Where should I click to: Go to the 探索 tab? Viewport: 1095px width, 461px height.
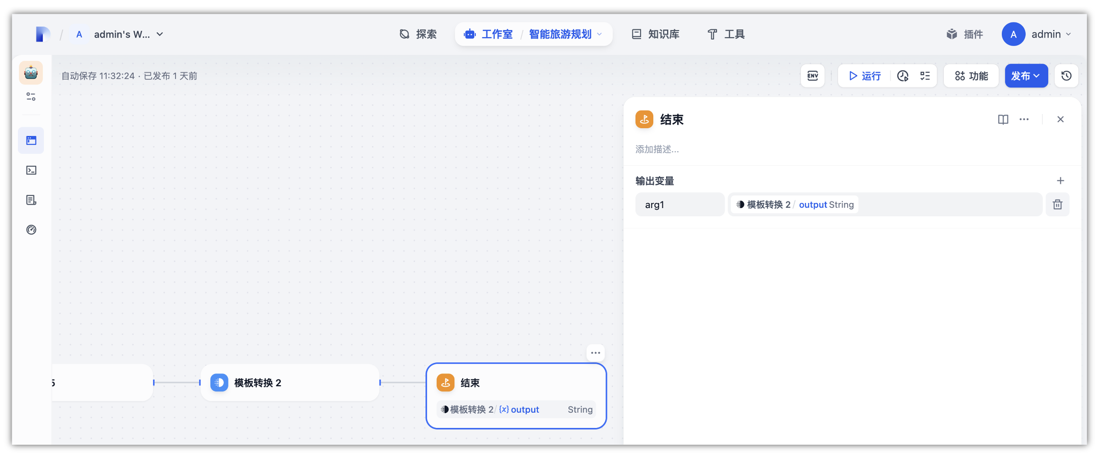(x=418, y=34)
